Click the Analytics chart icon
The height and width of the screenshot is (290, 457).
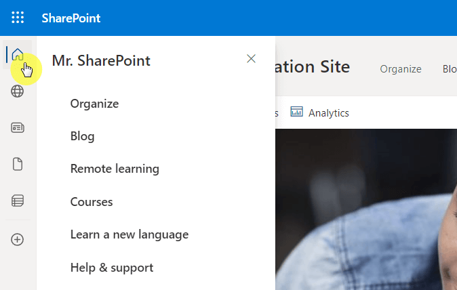(296, 112)
